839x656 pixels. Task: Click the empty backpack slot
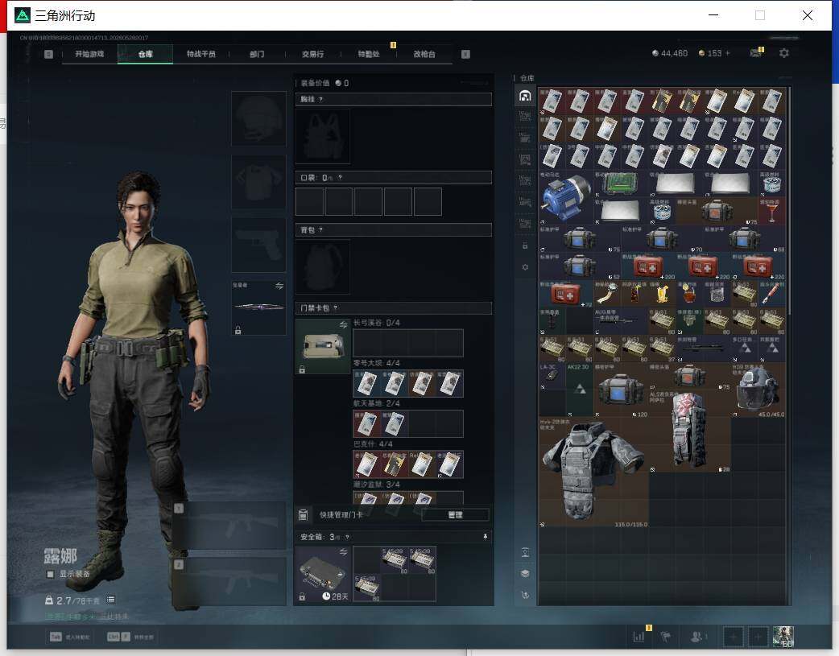pyautogui.click(x=323, y=266)
